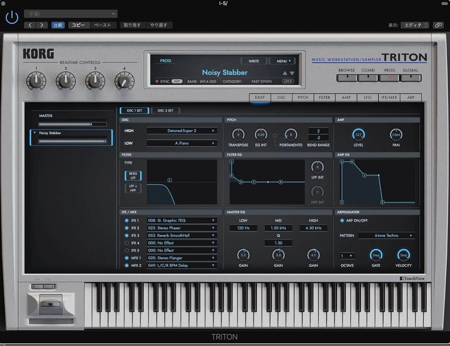Image resolution: width=450 pixels, height=346 pixels.
Task: Open IFX 3 Reverb SmoothHall dropdown
Action: (x=182, y=235)
